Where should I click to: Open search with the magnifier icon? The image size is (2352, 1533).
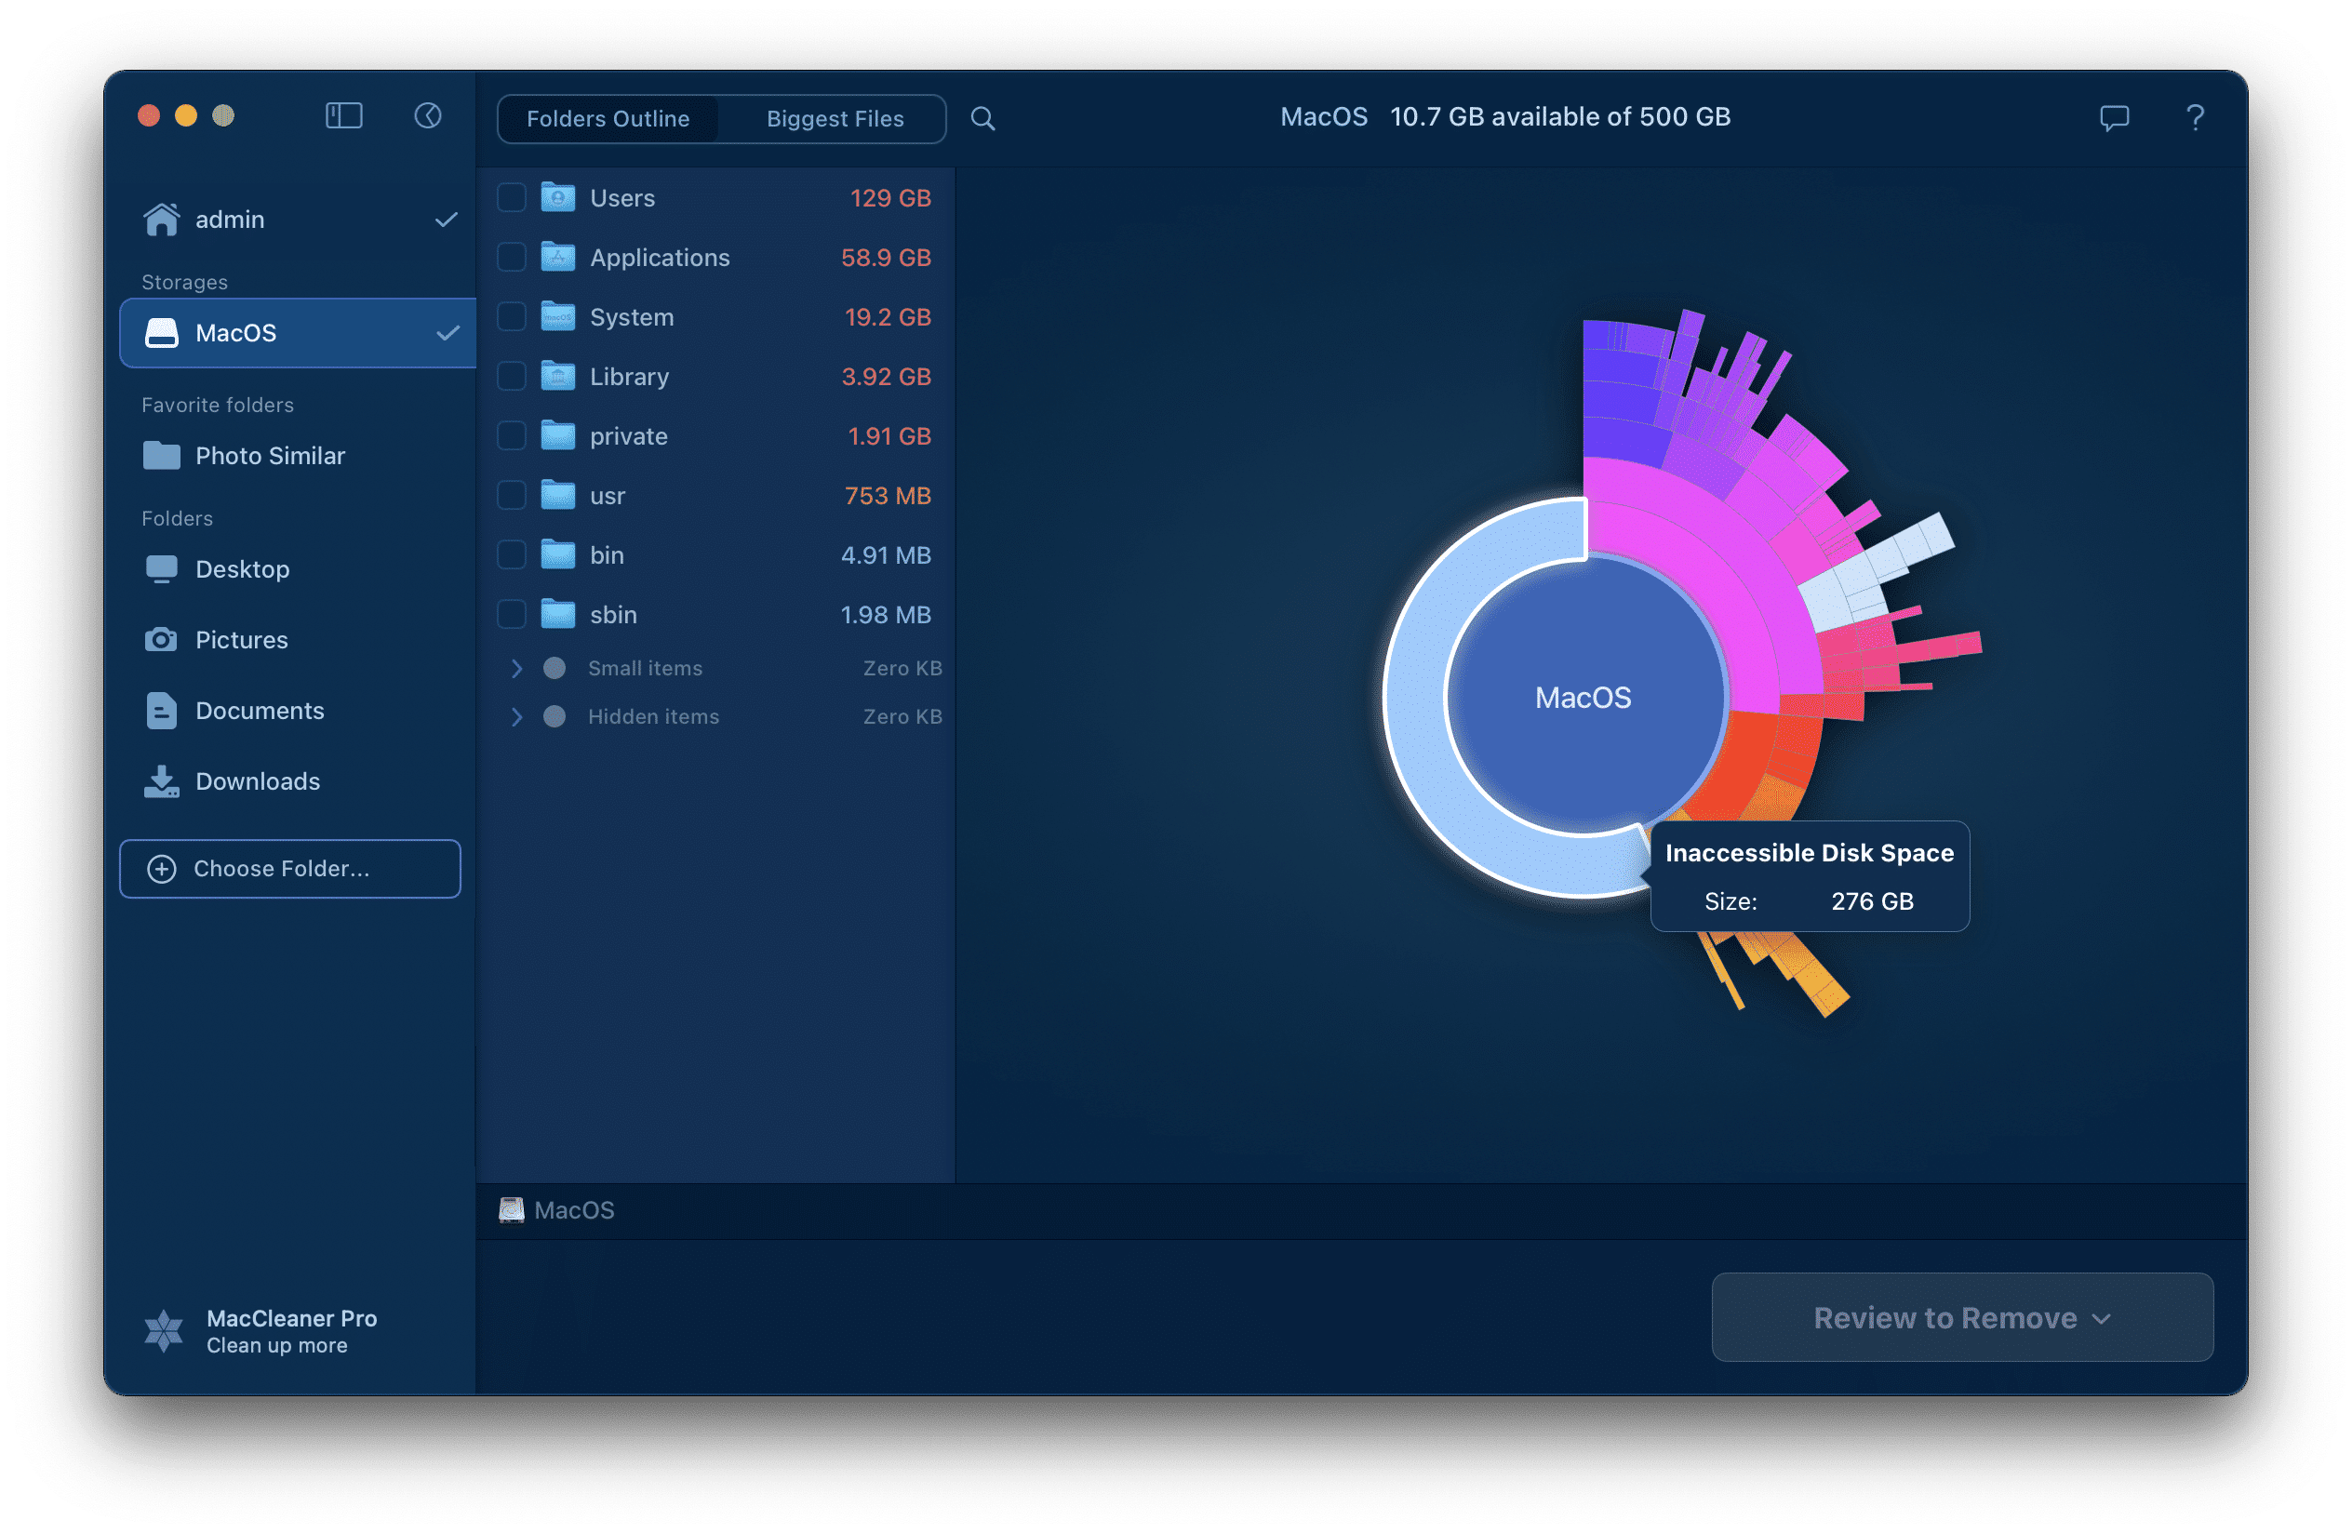point(982,118)
